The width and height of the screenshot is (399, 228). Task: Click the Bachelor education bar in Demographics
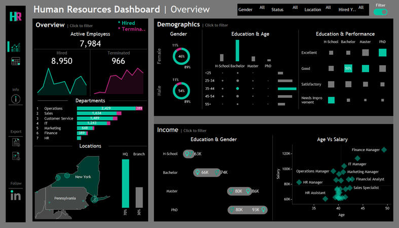pos(237,51)
